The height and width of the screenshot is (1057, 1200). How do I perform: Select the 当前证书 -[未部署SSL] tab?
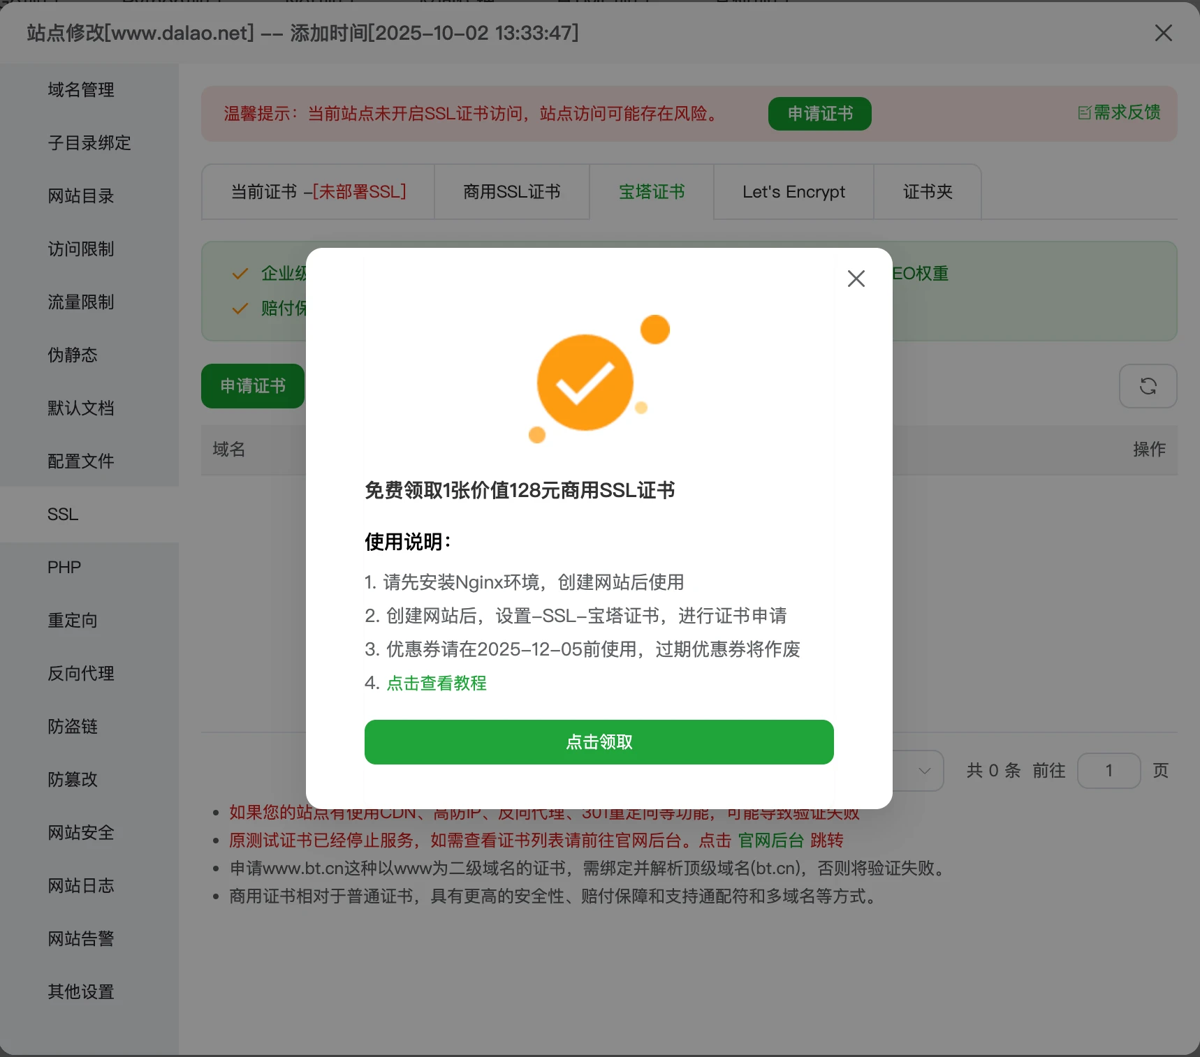tap(318, 192)
